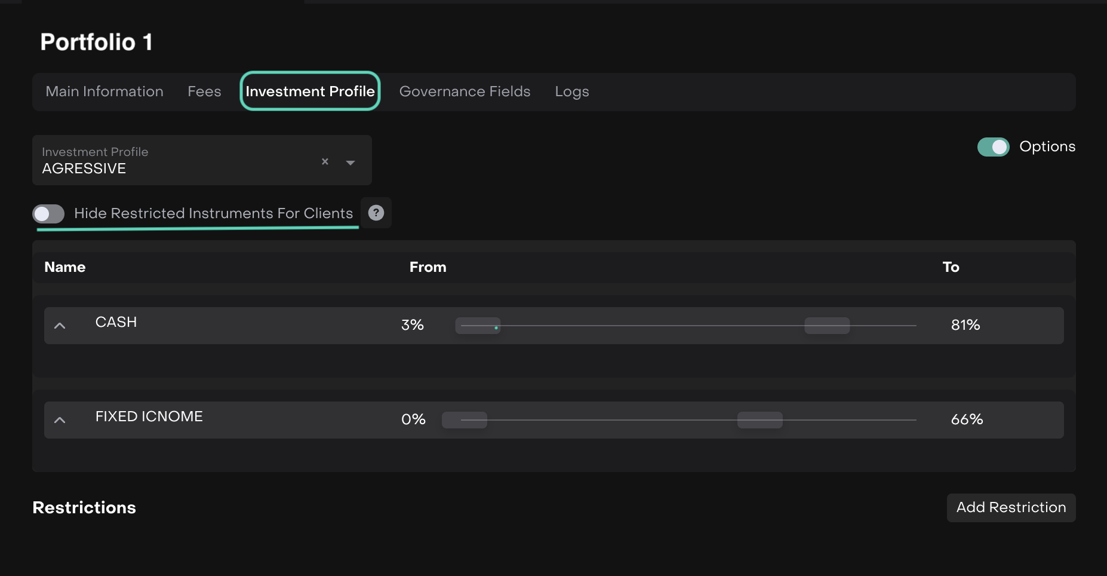
Task: Collapse the FIXED ICNOME row chevron
Action: tap(60, 420)
